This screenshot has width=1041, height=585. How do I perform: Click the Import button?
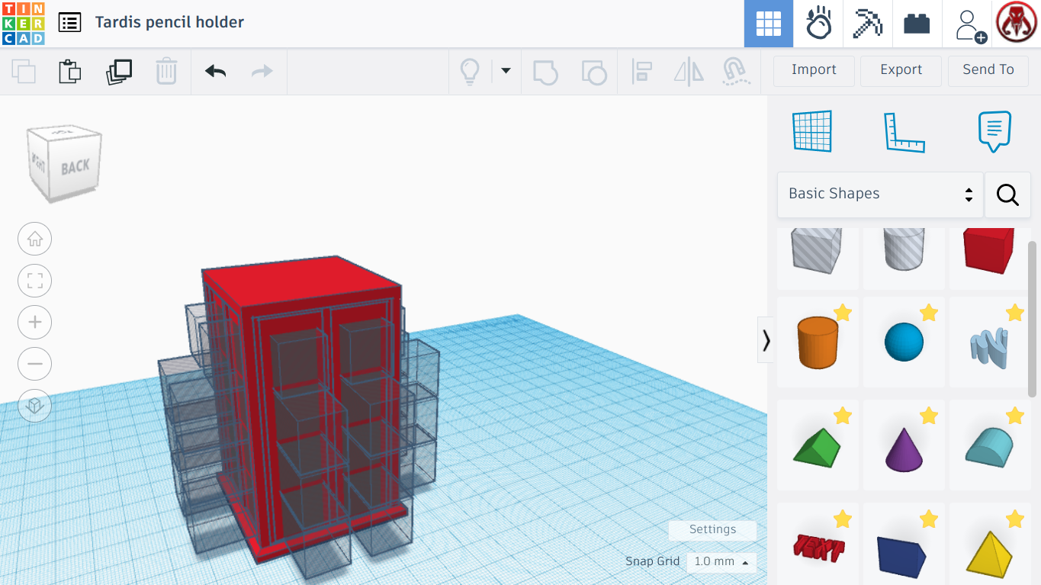point(814,70)
